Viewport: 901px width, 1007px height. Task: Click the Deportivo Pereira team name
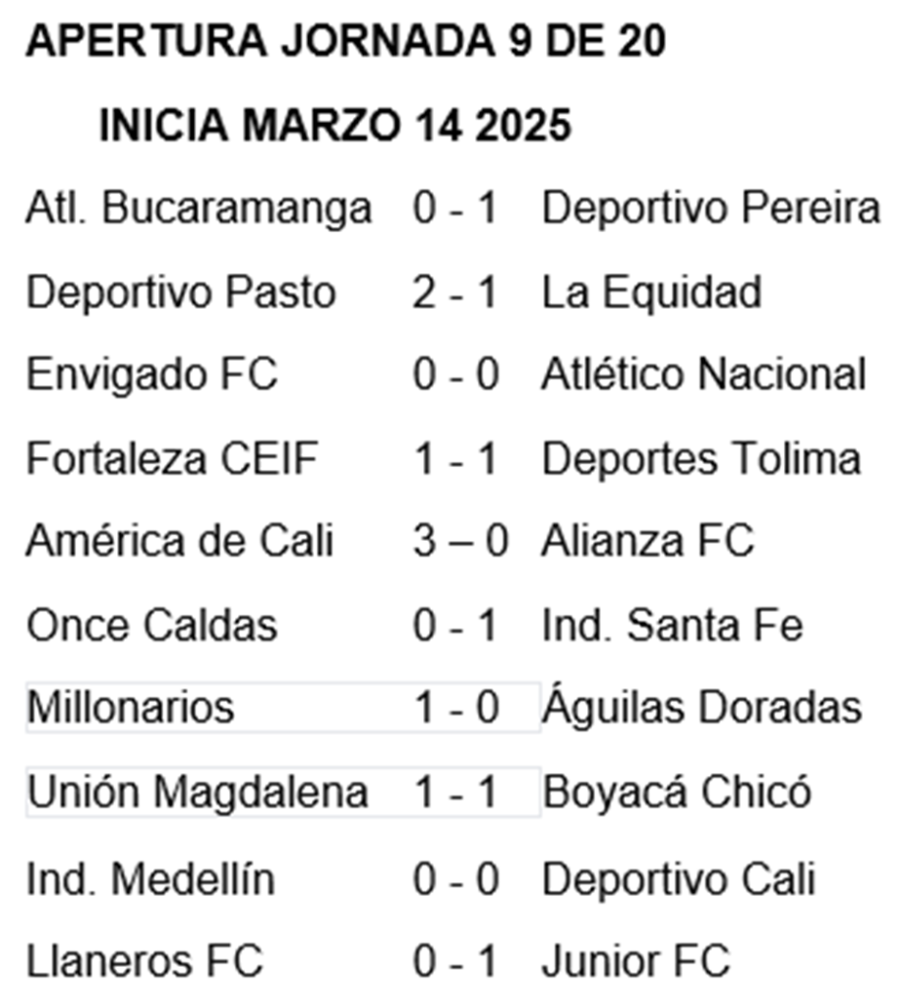click(x=711, y=208)
